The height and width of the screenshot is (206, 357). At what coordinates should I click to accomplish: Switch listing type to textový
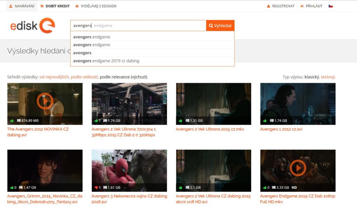328,77
